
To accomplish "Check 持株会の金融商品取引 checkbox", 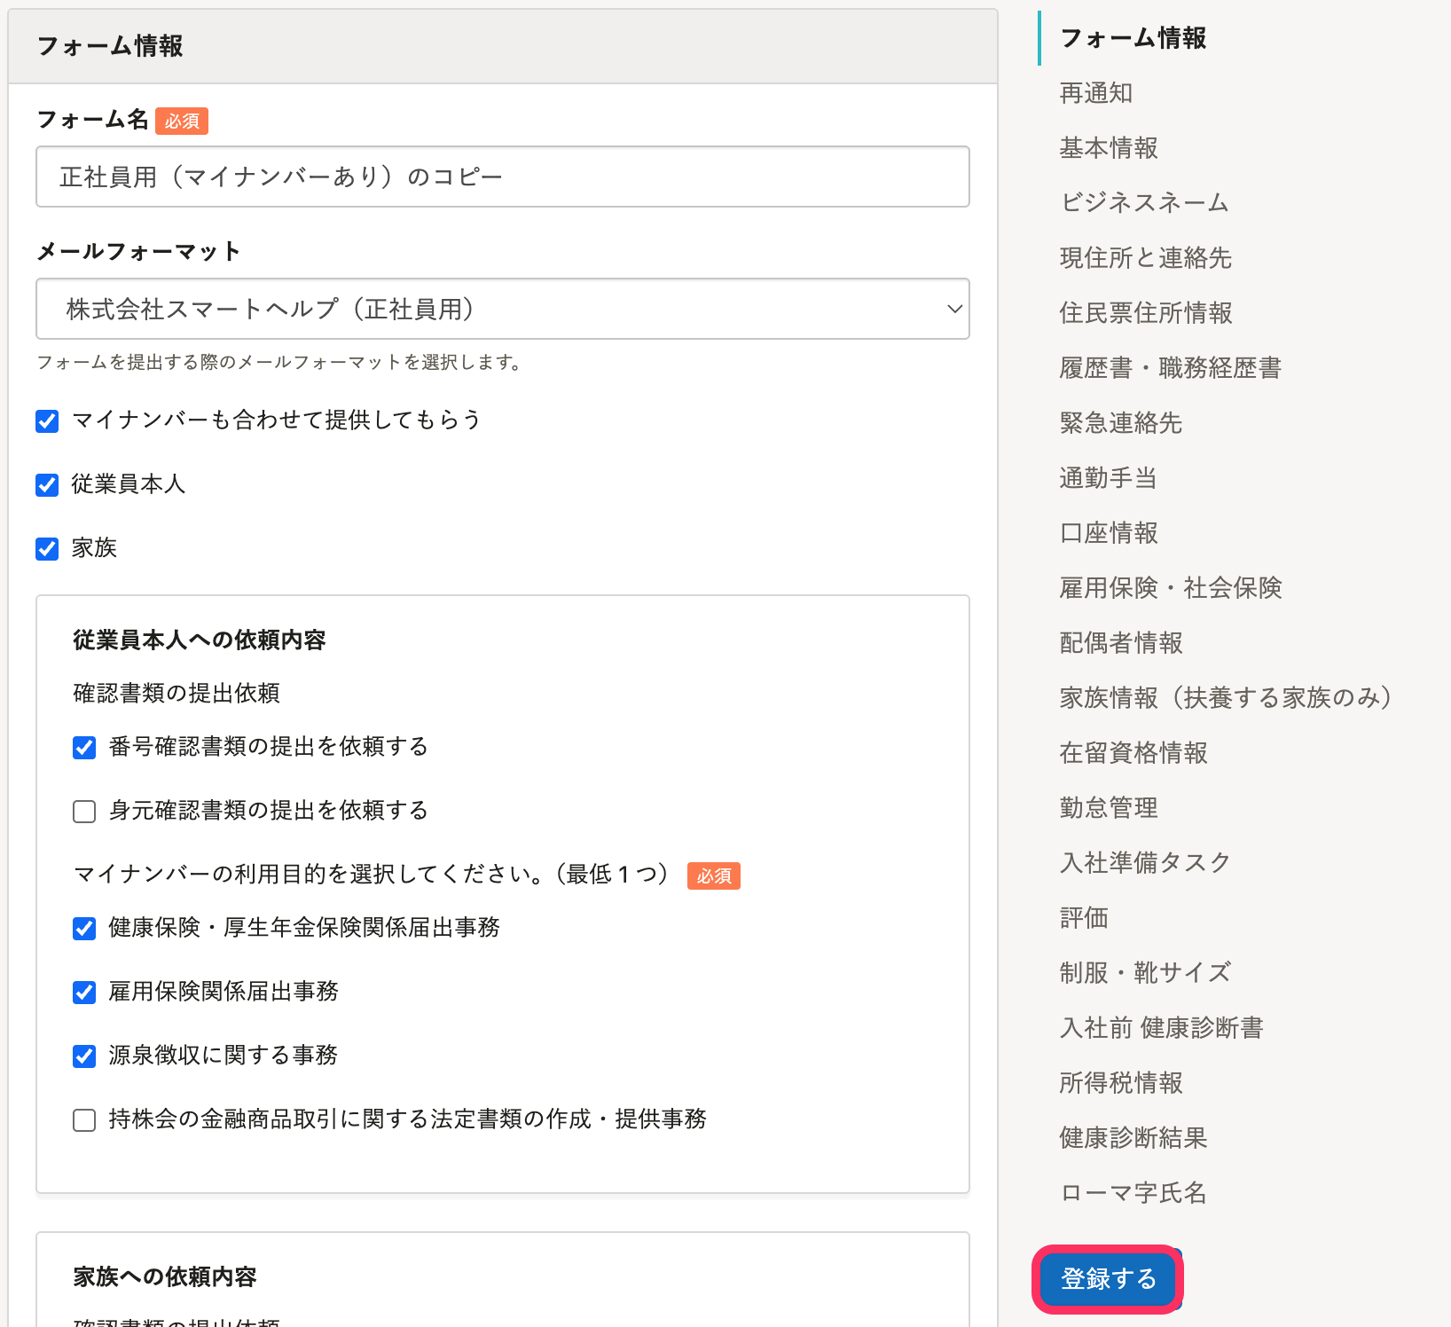I will point(84,1119).
